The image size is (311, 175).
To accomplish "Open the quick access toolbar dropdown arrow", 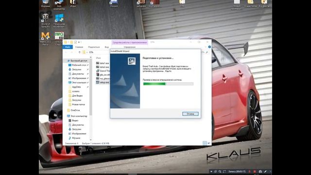I will coord(79,42).
